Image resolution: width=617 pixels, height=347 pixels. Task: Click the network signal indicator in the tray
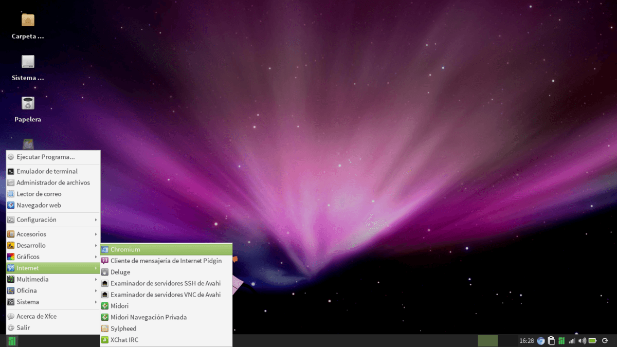[x=572, y=340]
